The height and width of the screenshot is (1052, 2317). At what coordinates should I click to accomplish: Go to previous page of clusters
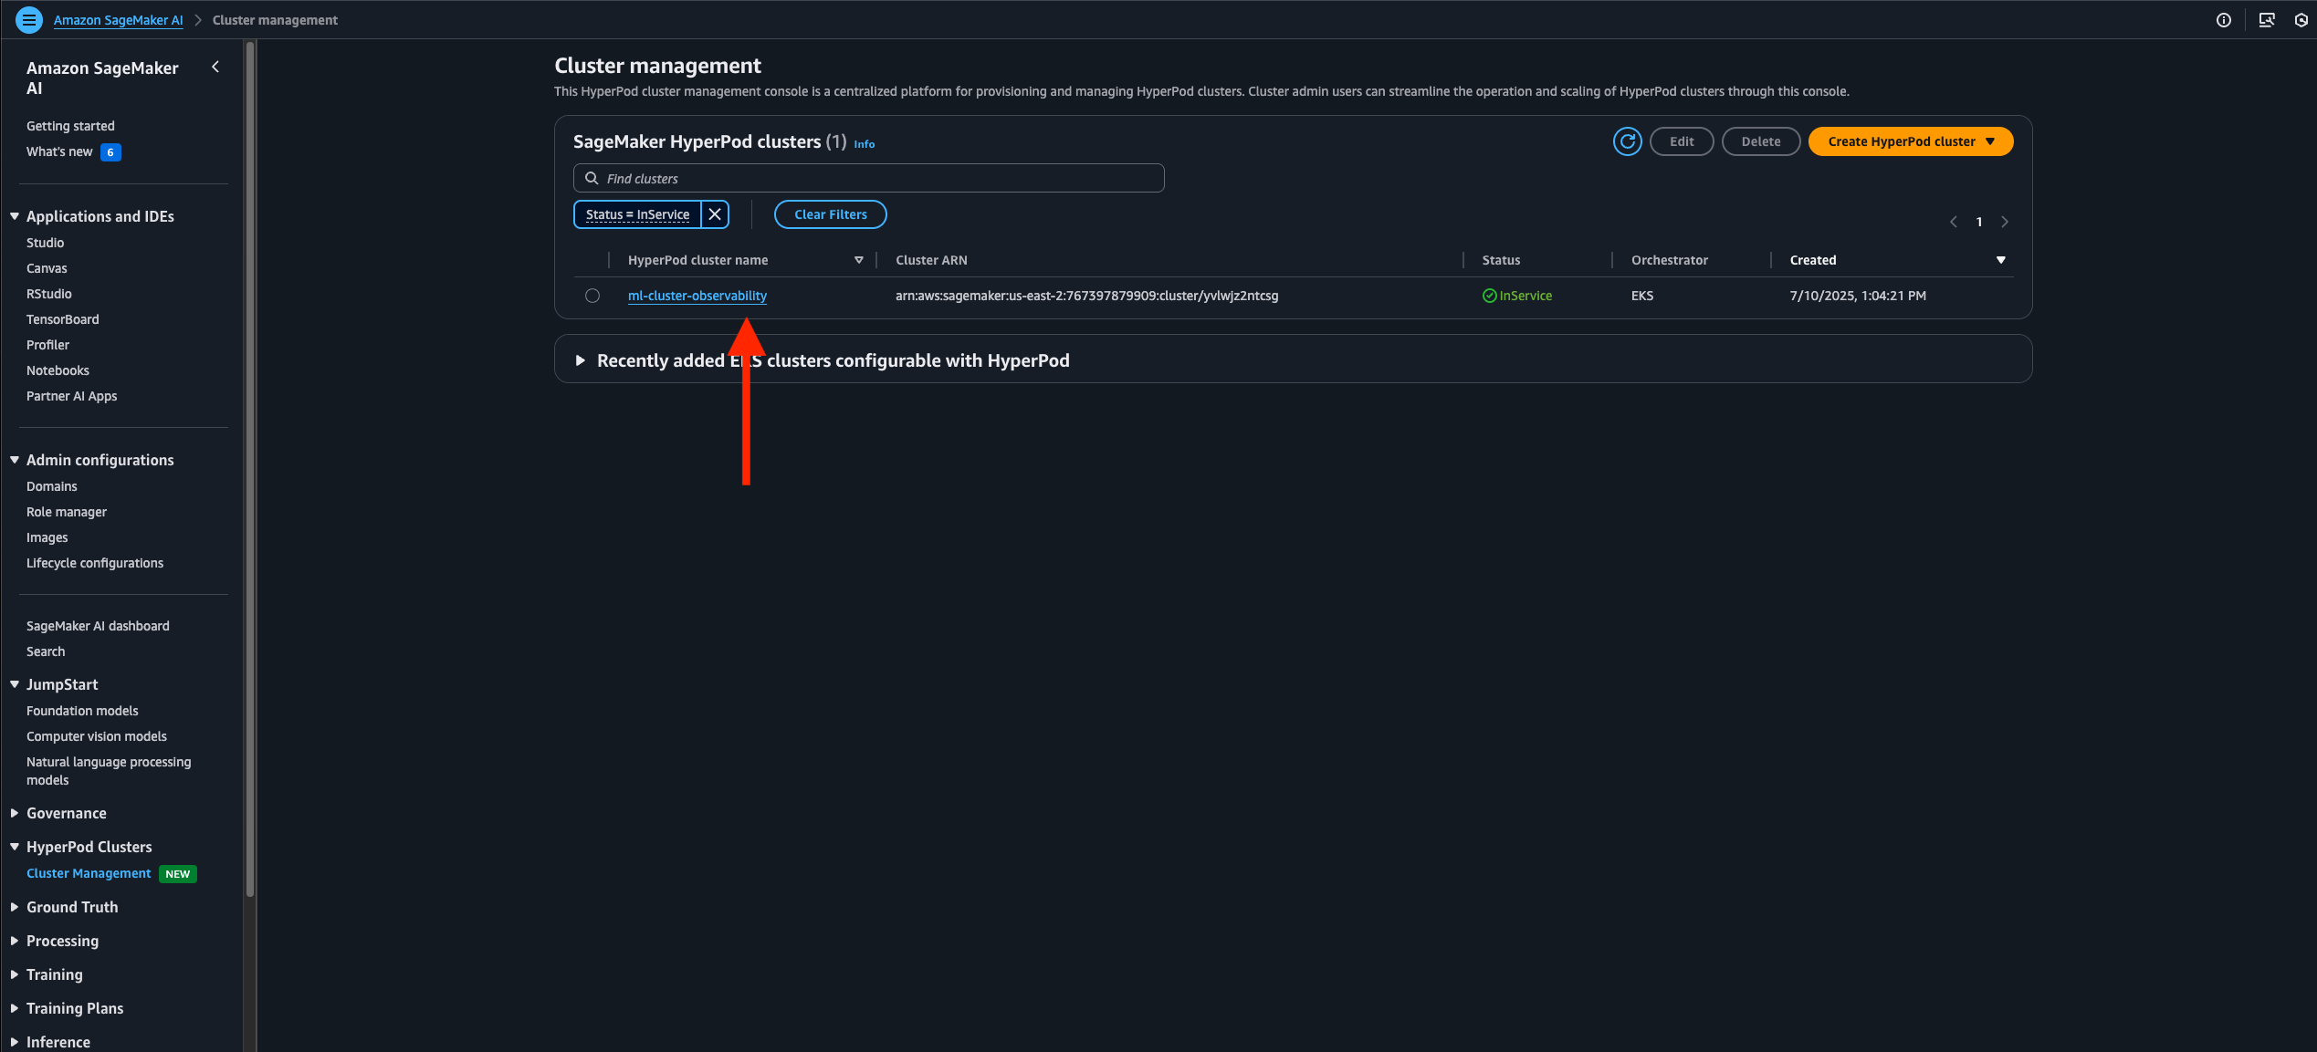coord(1954,222)
